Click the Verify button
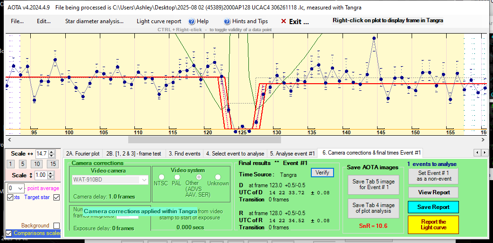This screenshot has width=493, height=243. (x=322, y=173)
